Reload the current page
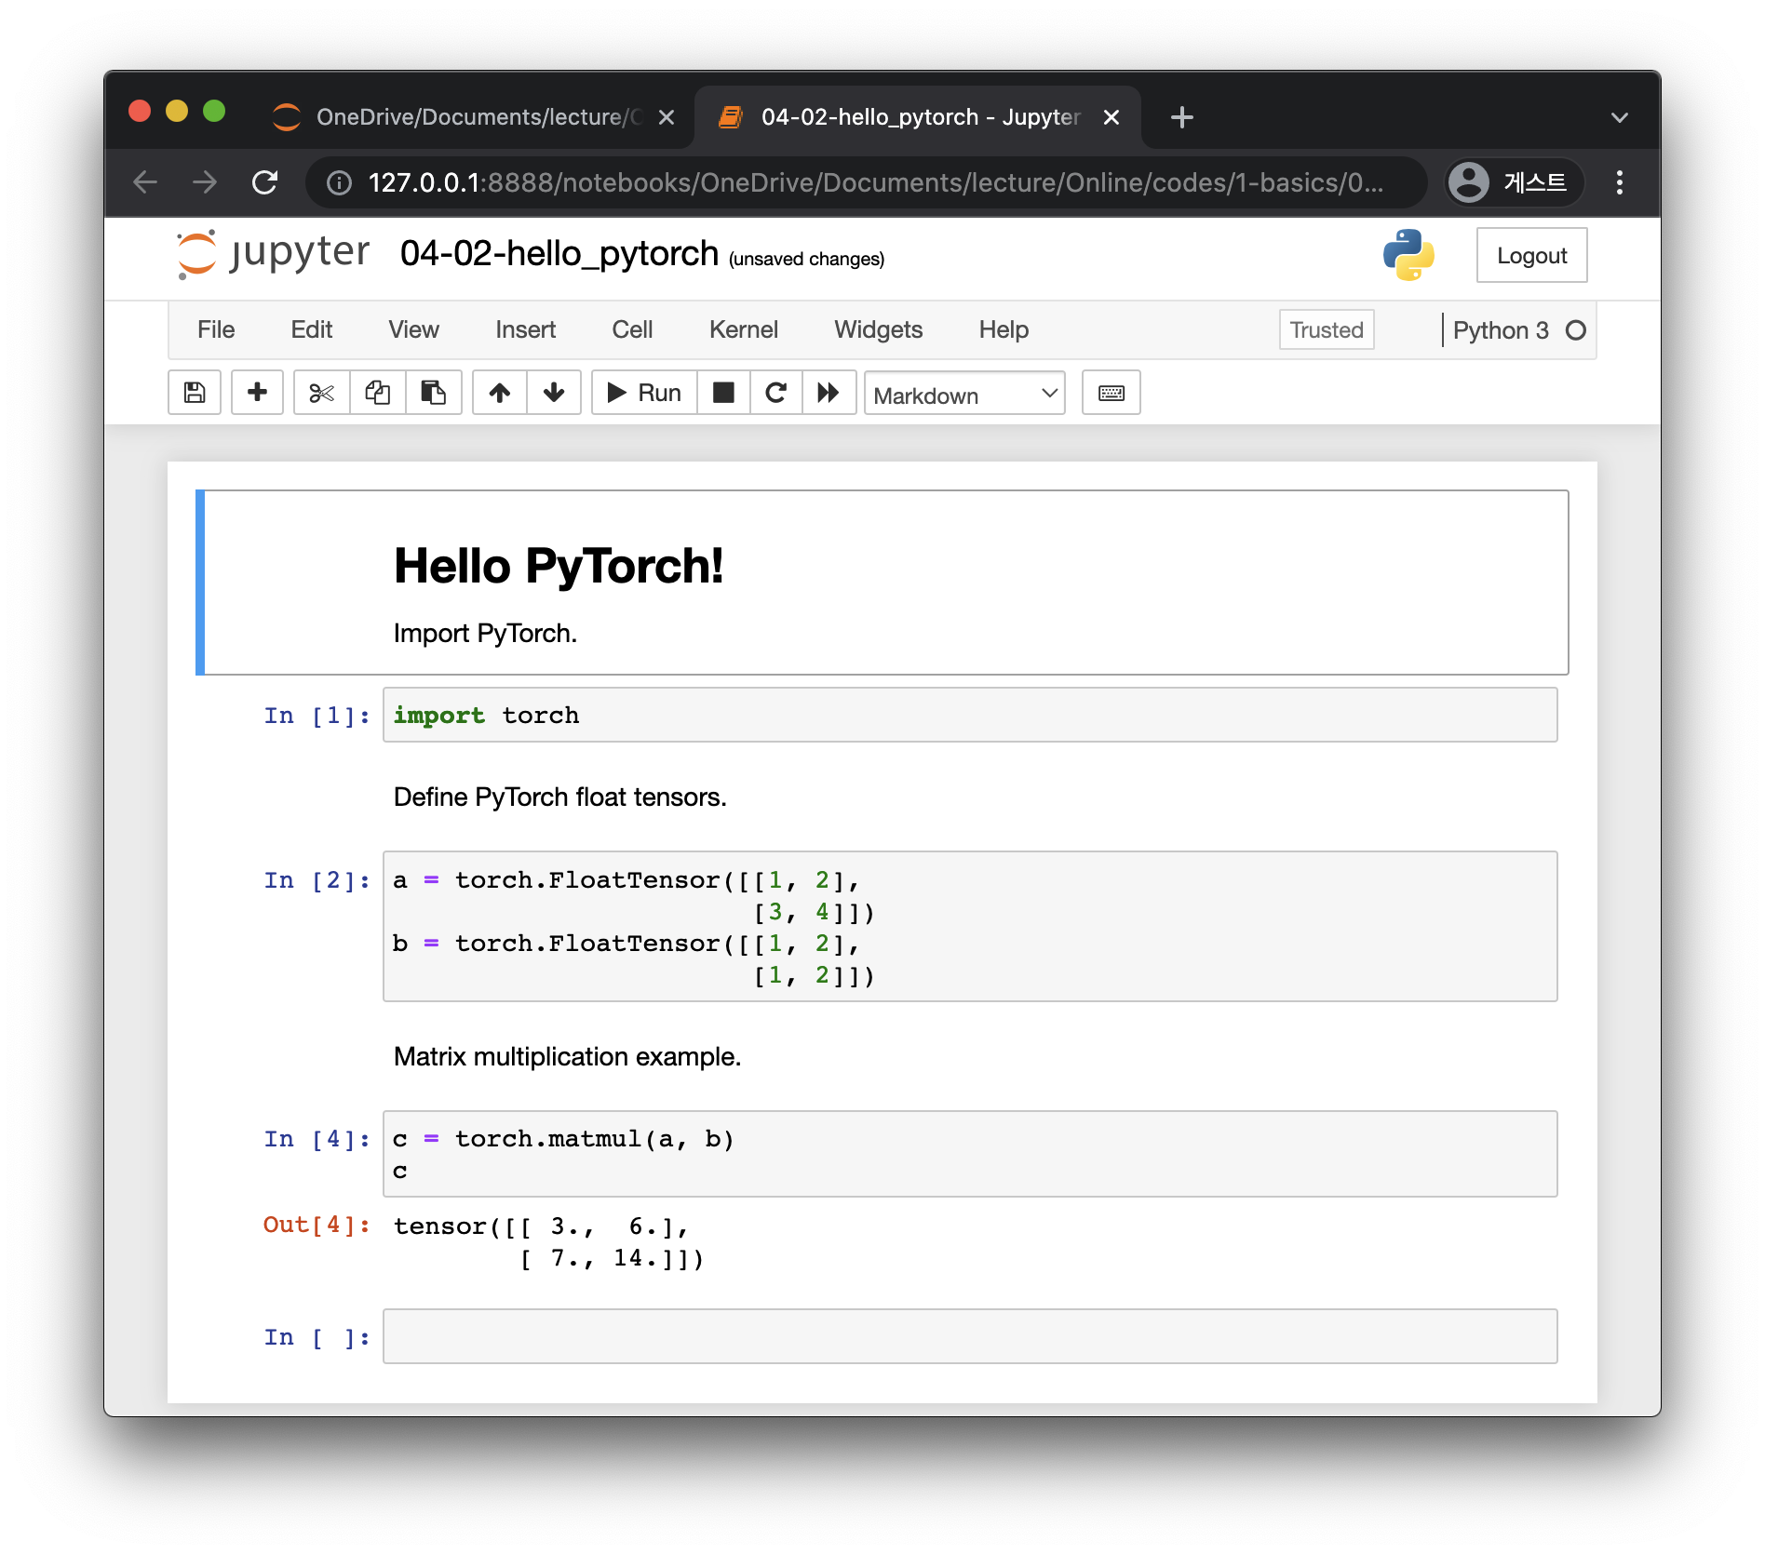Viewport: 1765px width, 1554px height. pyautogui.click(x=264, y=182)
